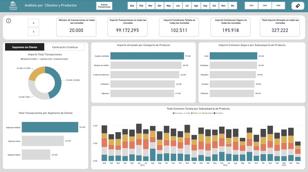The width and height of the screenshot is (308, 172).
Task: Click the Banking Analysis logo icon
Action: (13, 6)
